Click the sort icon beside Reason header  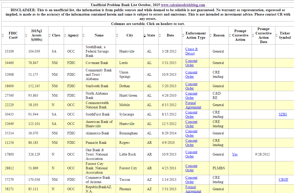pyautogui.click(x=210, y=35)
